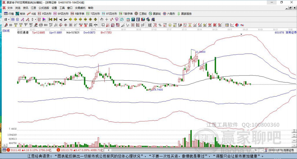Click the black left arrow icon
Image resolution: width=297 pixels, height=159 pixels.
(x=60, y=19)
